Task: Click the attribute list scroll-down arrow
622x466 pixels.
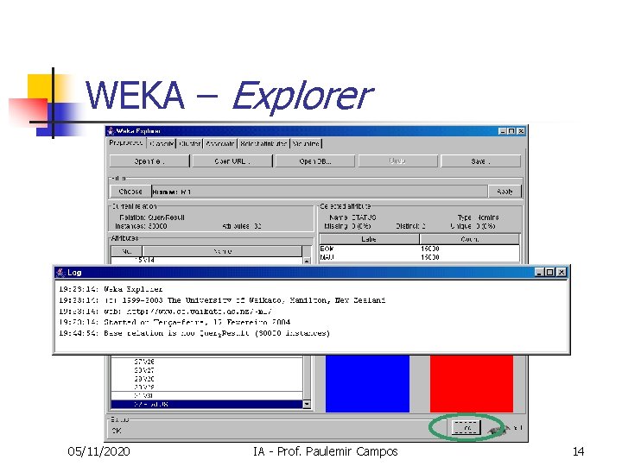Action: click(x=307, y=404)
